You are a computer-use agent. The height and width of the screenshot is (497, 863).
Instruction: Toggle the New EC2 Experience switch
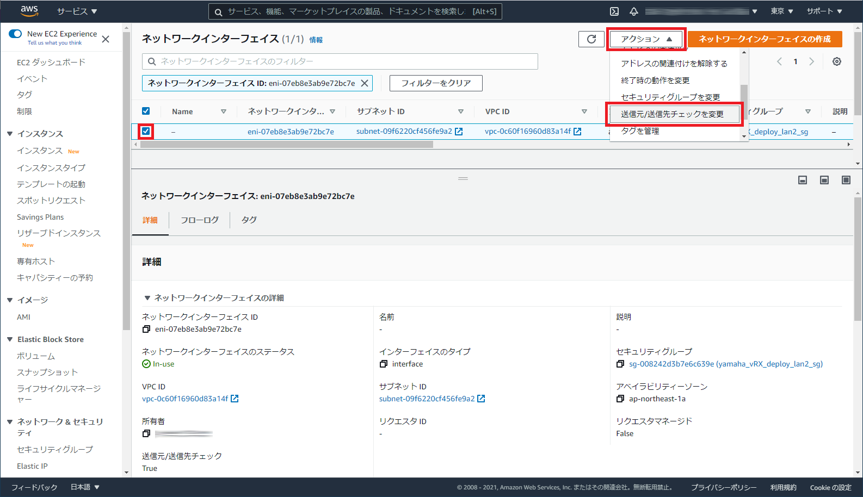(x=15, y=34)
